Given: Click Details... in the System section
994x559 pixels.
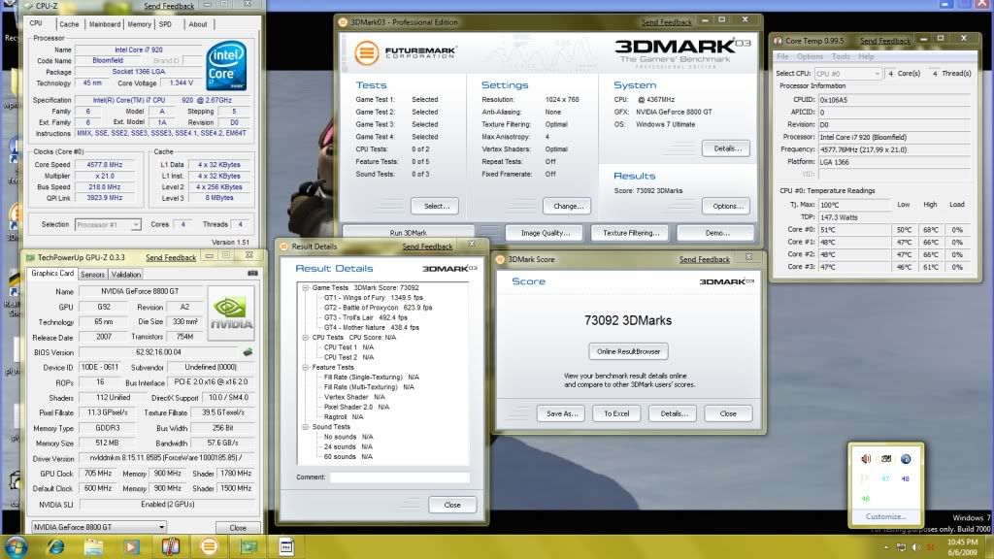Looking at the screenshot, I should [726, 148].
